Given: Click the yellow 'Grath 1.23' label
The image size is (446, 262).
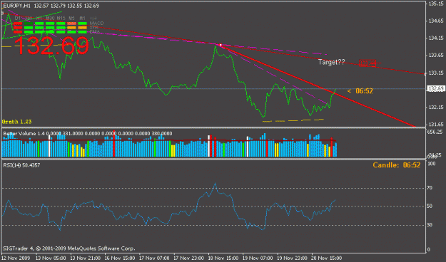Looking at the screenshot, I should (x=17, y=122).
